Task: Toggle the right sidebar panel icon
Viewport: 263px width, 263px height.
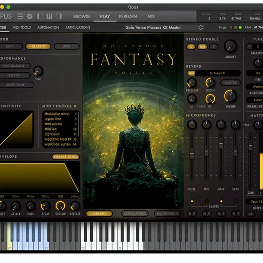Action: [59, 16]
